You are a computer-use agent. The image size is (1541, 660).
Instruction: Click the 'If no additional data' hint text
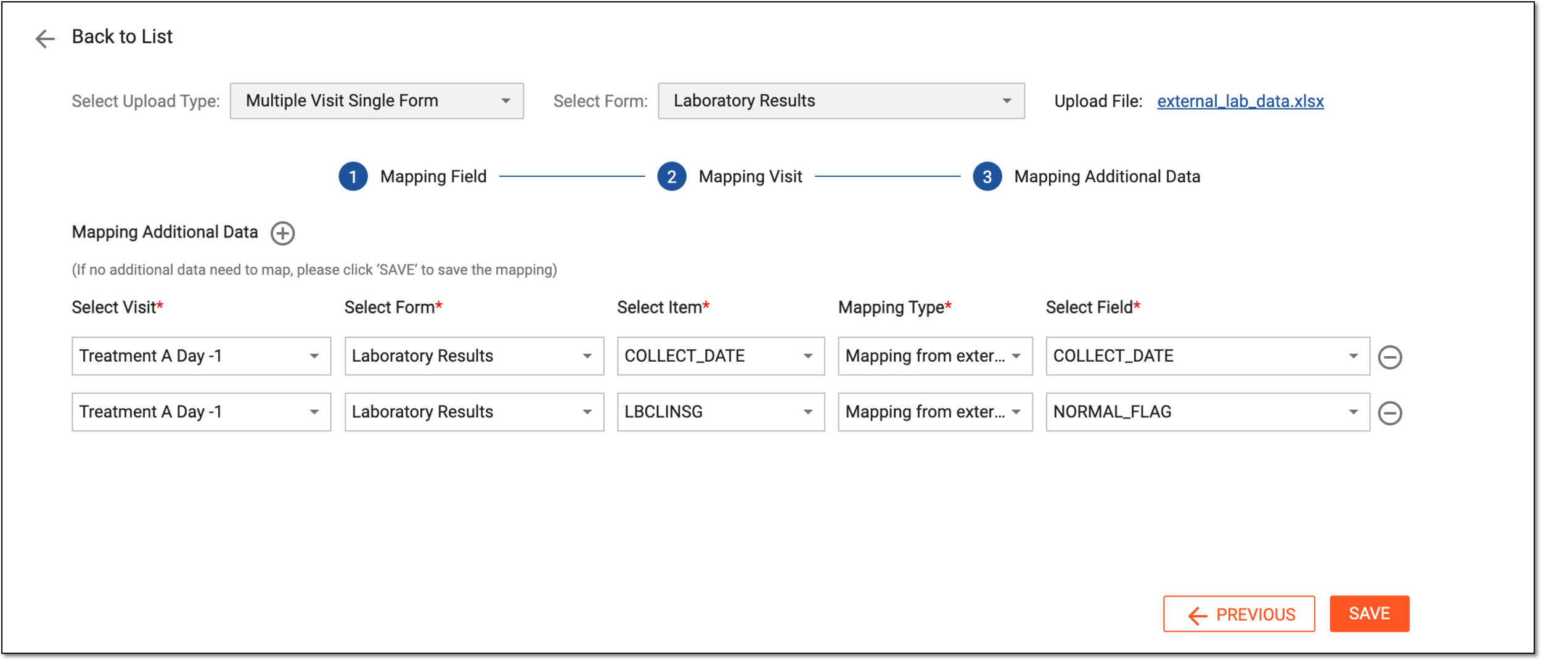pos(314,270)
